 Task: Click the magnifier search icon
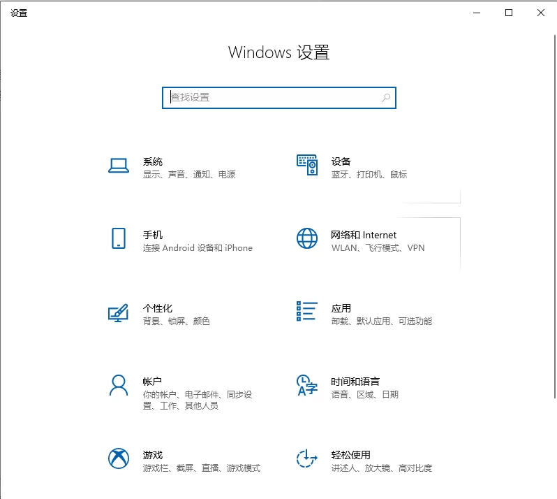point(386,97)
